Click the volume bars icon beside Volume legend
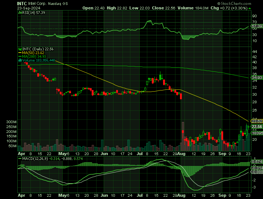This screenshot has height=199, width=263. [20, 60]
